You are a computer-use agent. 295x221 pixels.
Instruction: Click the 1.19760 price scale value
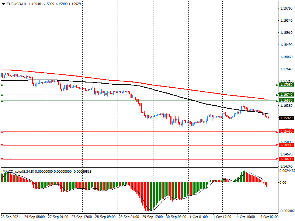click(287, 8)
